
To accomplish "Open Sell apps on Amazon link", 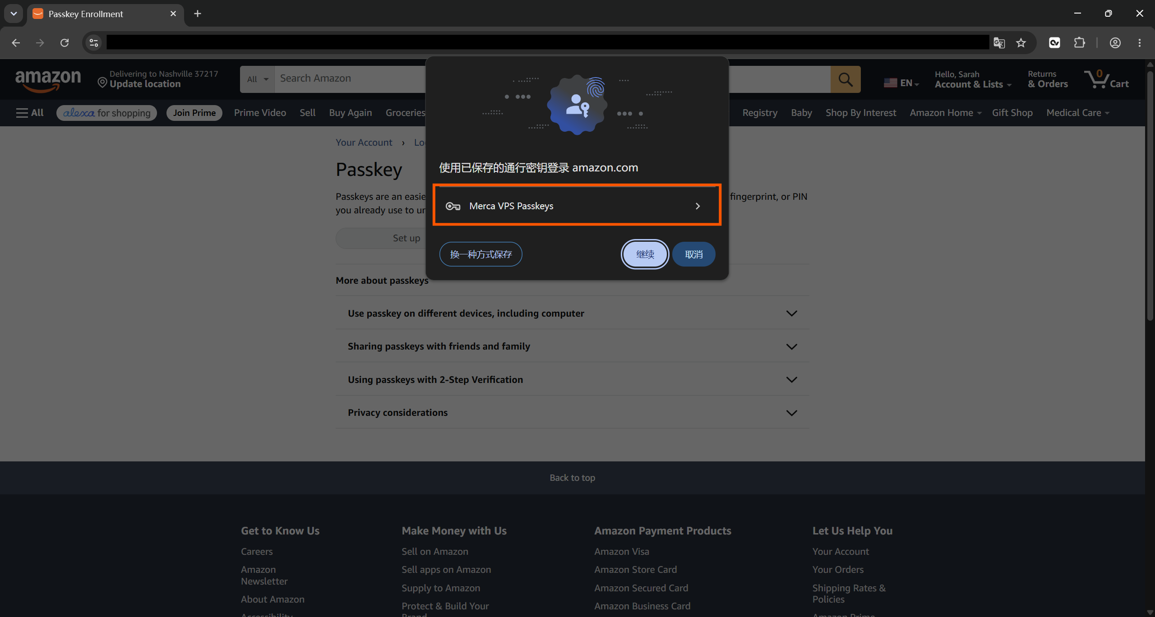I will pyautogui.click(x=446, y=569).
